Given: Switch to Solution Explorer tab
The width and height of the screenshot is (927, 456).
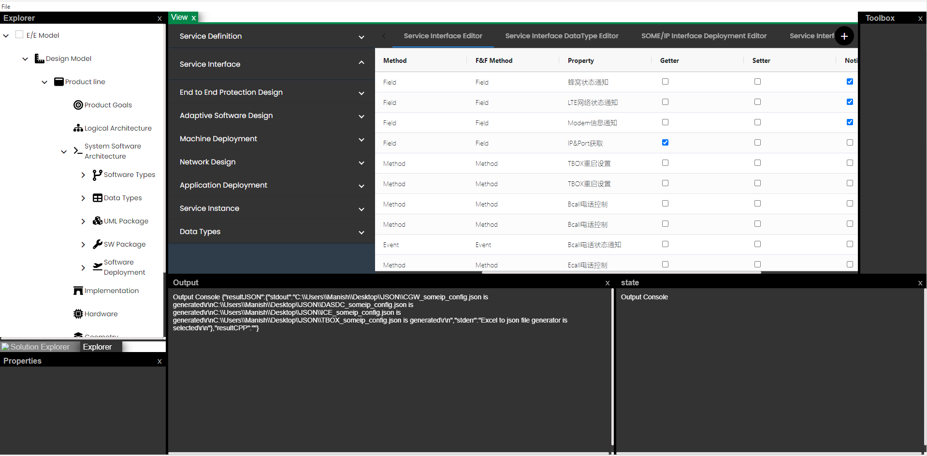Looking at the screenshot, I should [40, 347].
